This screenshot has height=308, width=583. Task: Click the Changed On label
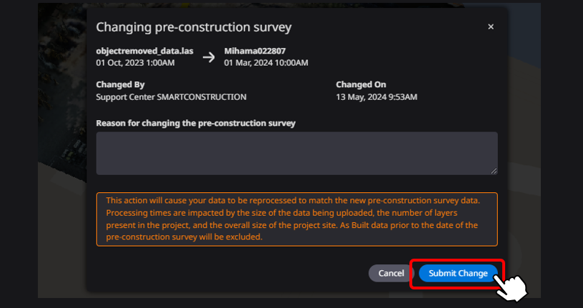tap(361, 84)
